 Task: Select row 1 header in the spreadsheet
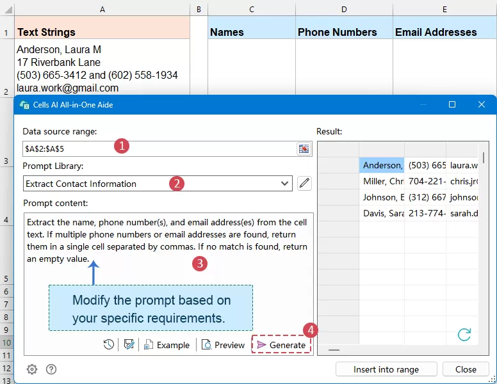(6, 28)
